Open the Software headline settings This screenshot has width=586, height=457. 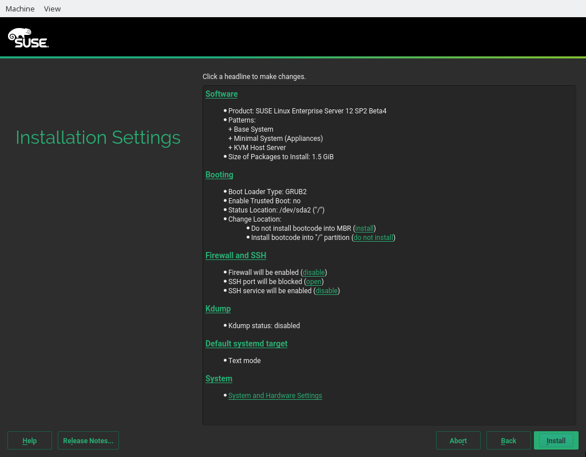(x=221, y=94)
